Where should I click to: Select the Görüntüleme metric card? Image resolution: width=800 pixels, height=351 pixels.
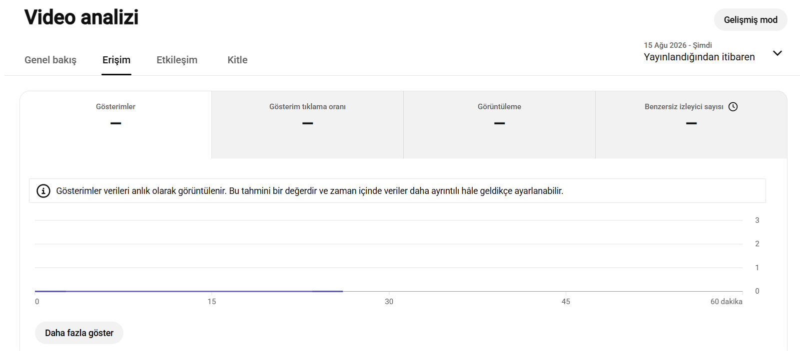pyautogui.click(x=499, y=125)
